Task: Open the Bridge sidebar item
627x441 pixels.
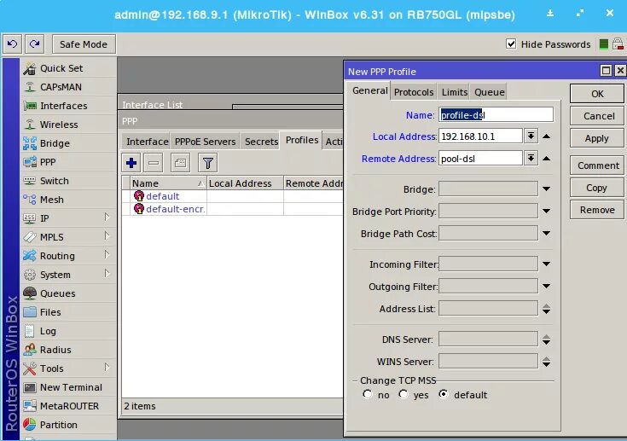Action: tap(68, 143)
